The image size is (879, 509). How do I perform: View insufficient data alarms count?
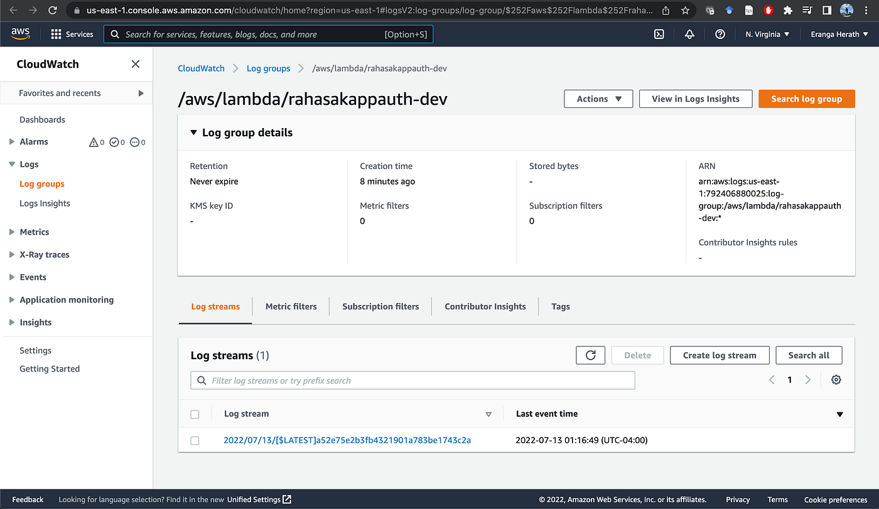138,142
